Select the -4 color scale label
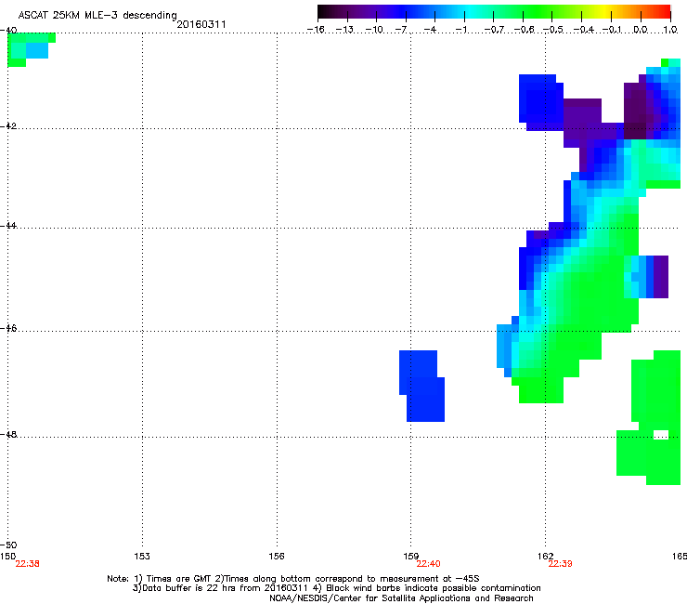687x604 pixels. [x=430, y=30]
